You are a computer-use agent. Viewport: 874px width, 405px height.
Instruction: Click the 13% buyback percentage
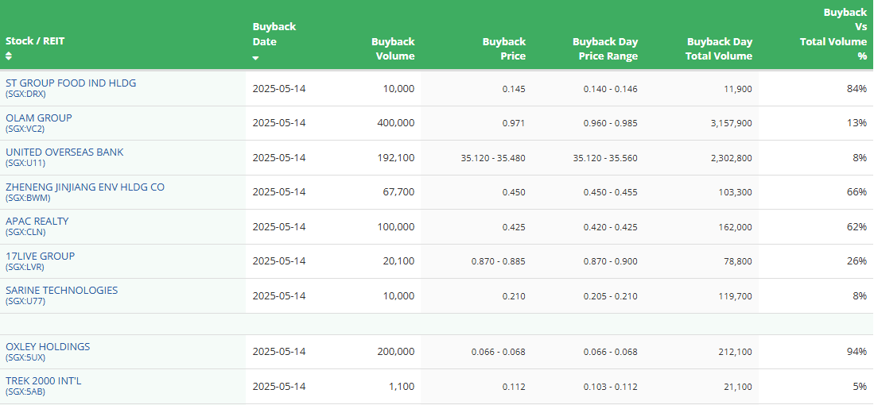point(858,123)
